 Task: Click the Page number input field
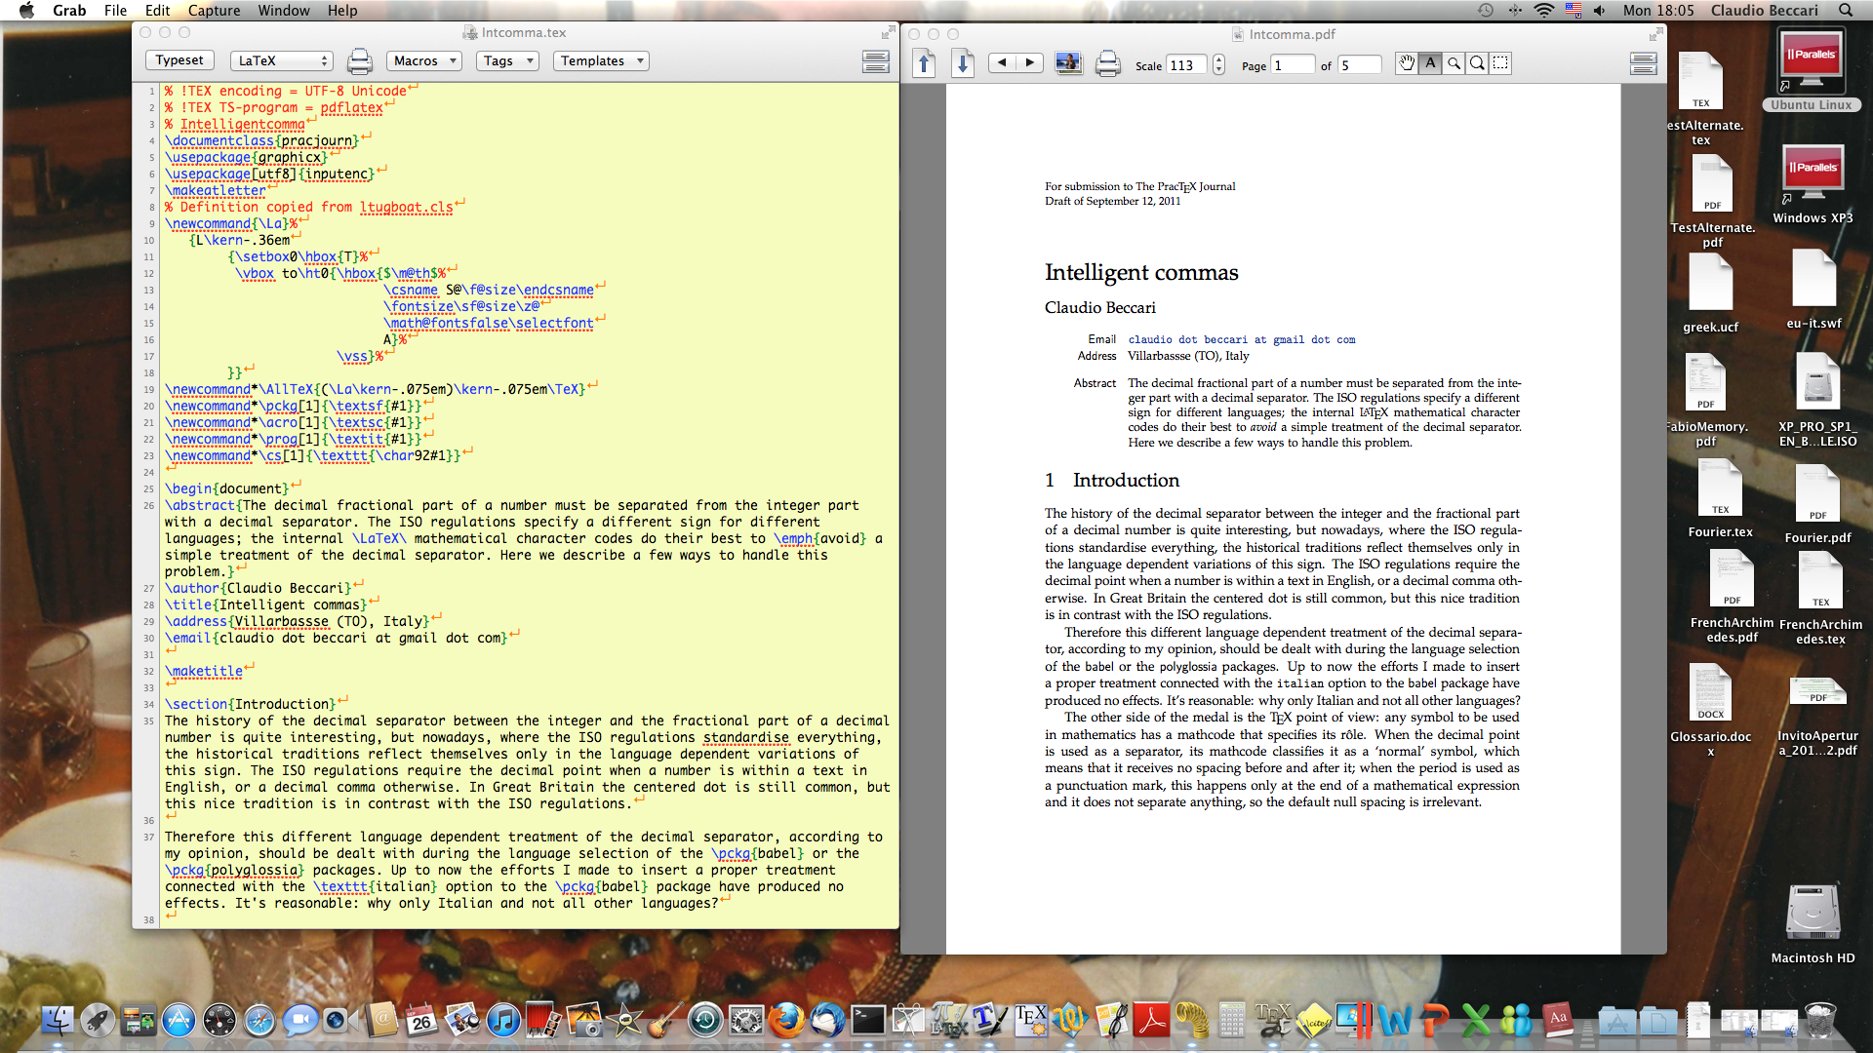tap(1292, 65)
